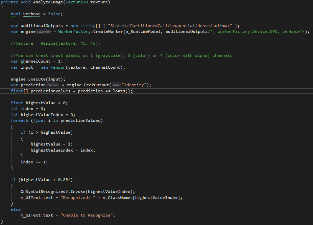This screenshot has width=313, height=225.
Task: Click the index += 1 statement
Action: coord(34,162)
